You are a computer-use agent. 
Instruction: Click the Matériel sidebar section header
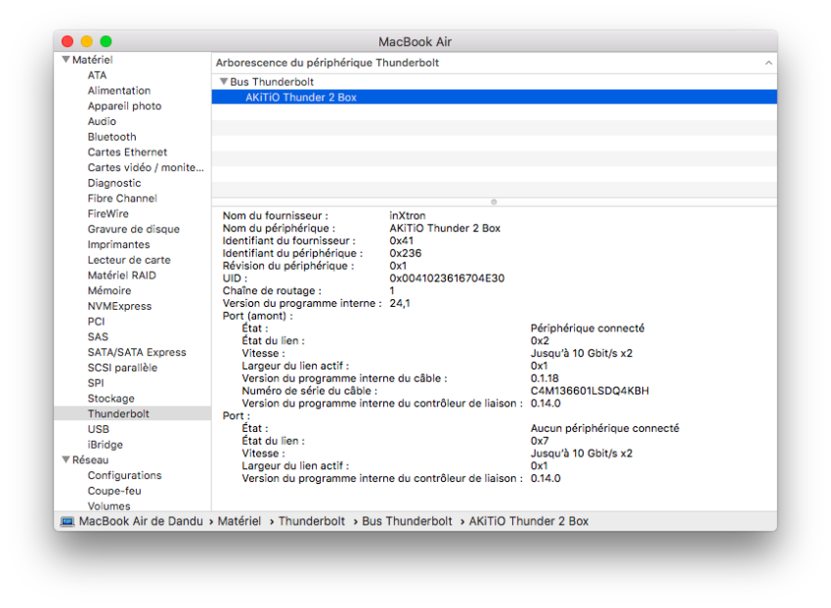coord(92,60)
